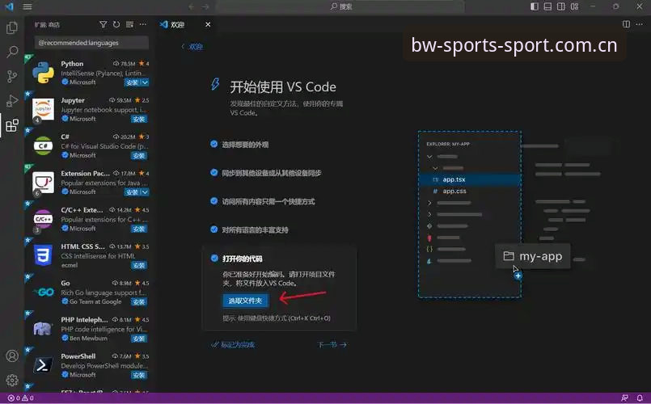Focus the @recommended:languages search field
651x404 pixels.
[x=91, y=43]
